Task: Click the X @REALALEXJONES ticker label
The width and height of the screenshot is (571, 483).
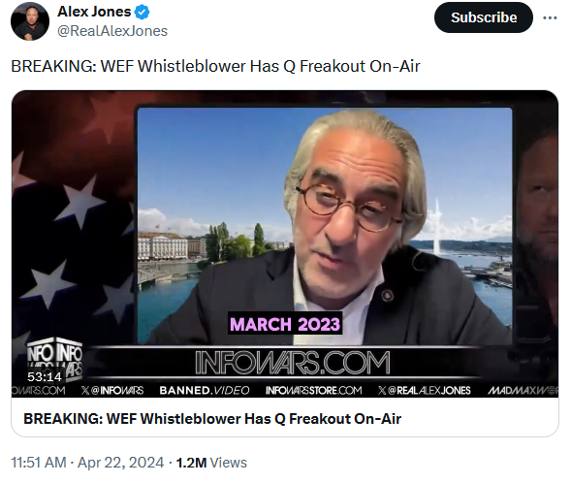Action: (x=425, y=391)
